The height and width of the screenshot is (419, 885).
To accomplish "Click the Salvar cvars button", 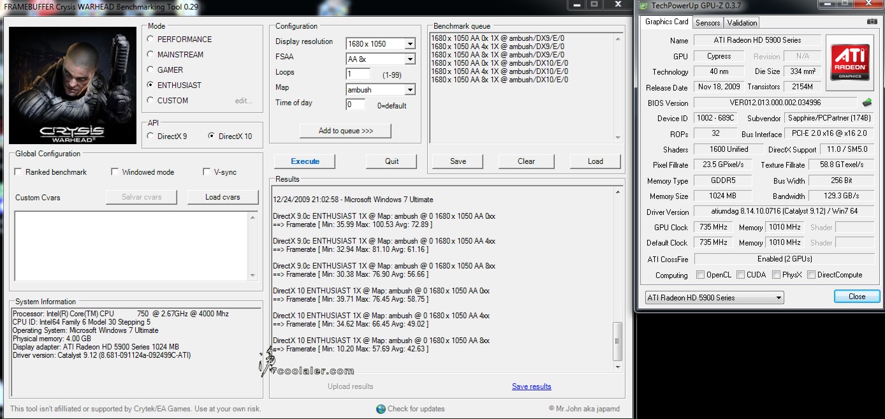I will [142, 197].
